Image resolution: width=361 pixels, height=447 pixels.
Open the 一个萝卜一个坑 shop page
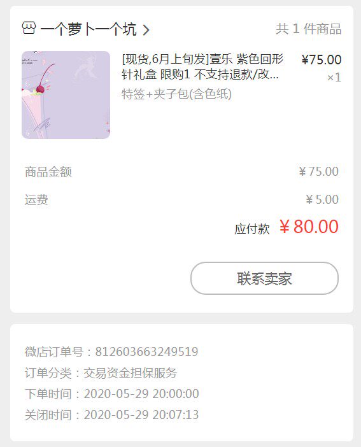[x=88, y=29]
